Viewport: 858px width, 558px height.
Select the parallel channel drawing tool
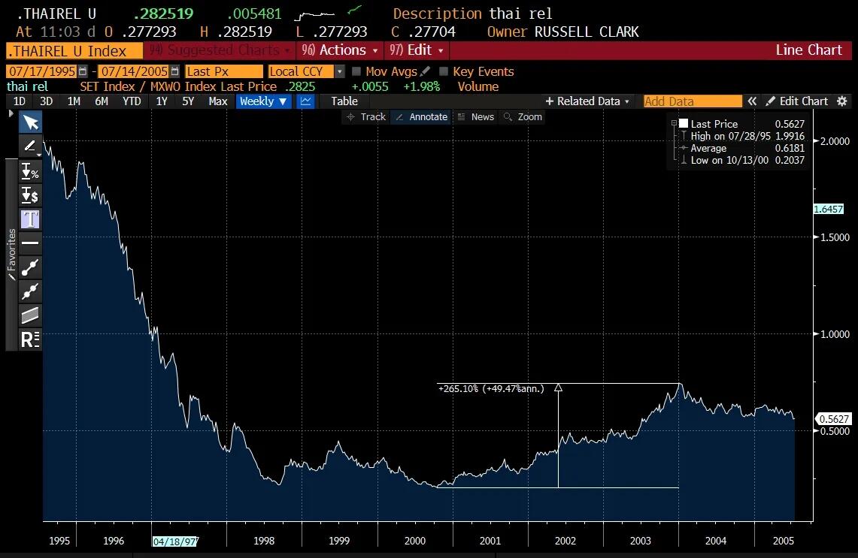pos(30,315)
